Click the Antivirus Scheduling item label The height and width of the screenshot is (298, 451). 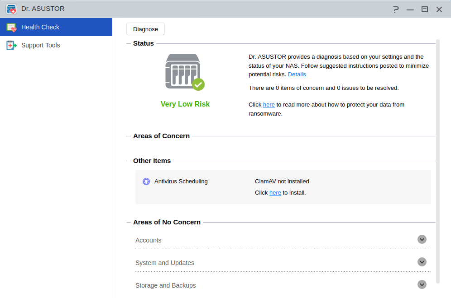[x=181, y=182]
